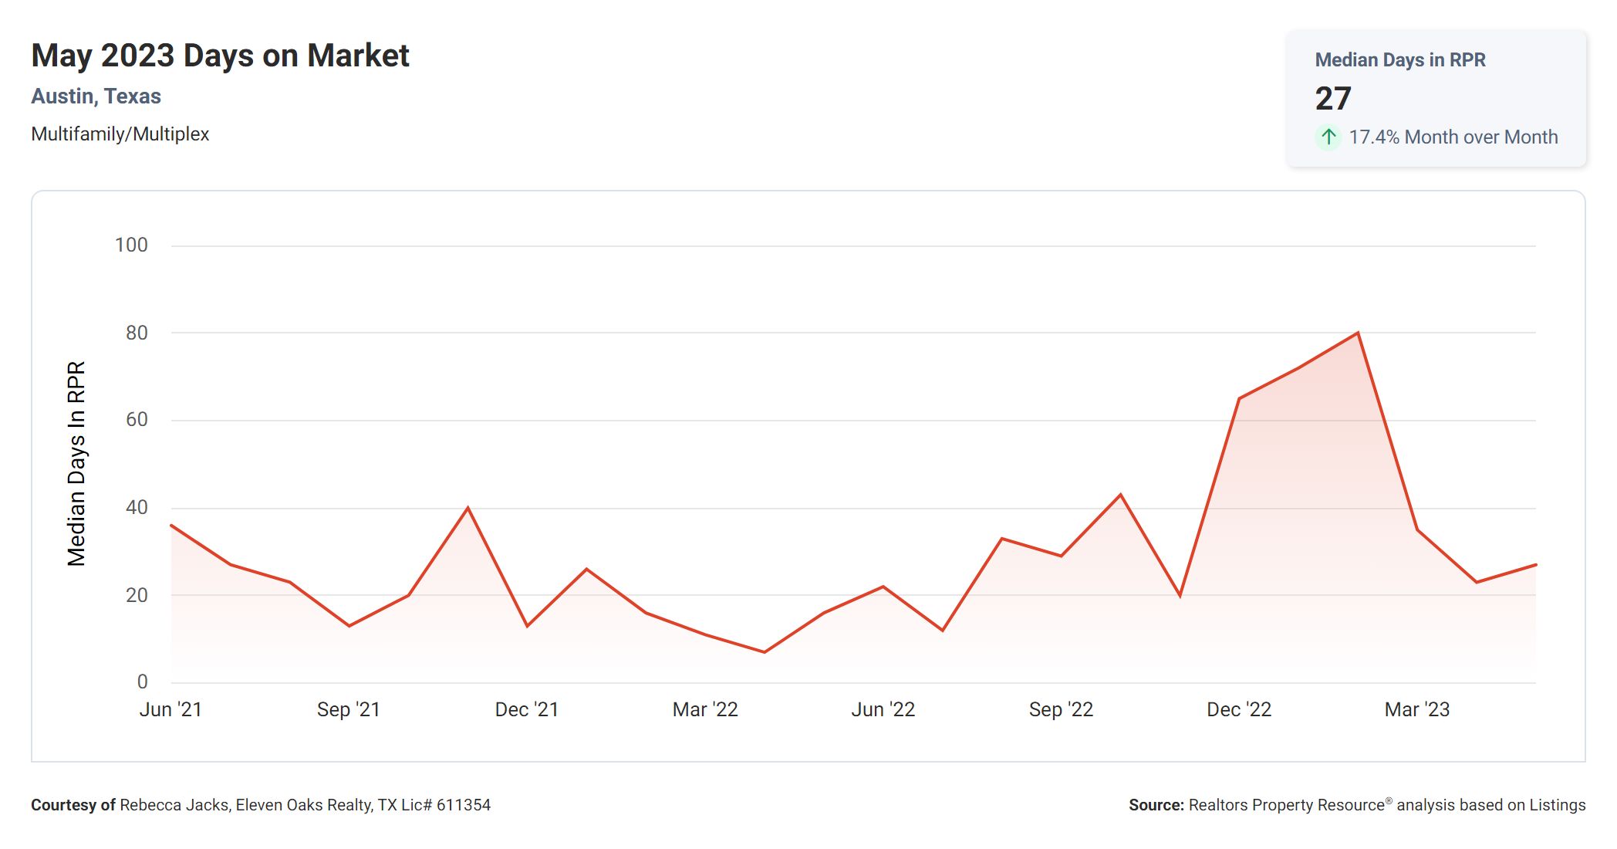Click the Sep '21 x-axis label
The height and width of the screenshot is (849, 1617).
click(x=349, y=709)
